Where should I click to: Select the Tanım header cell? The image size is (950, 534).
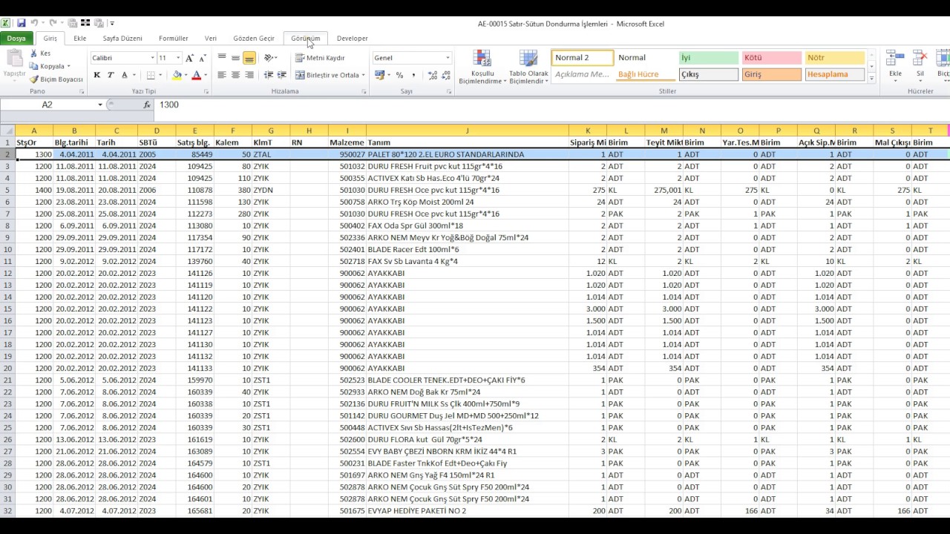(468, 142)
